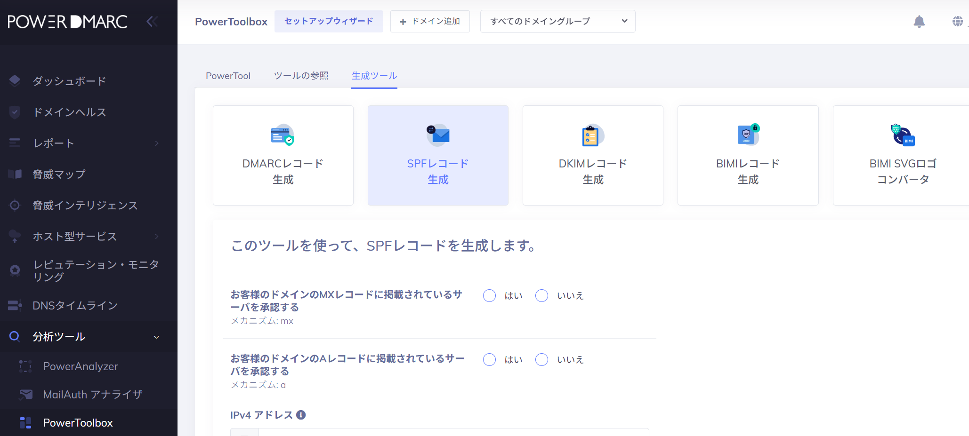Select いいえ for MX record authorization
The height and width of the screenshot is (436, 969).
(x=541, y=295)
